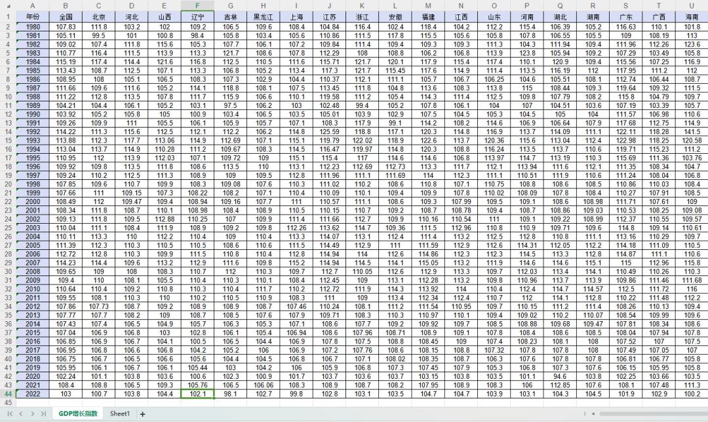Screen dimensions: 708x422
Task: Switch to the Sheet1 tab
Action: (x=119, y=413)
